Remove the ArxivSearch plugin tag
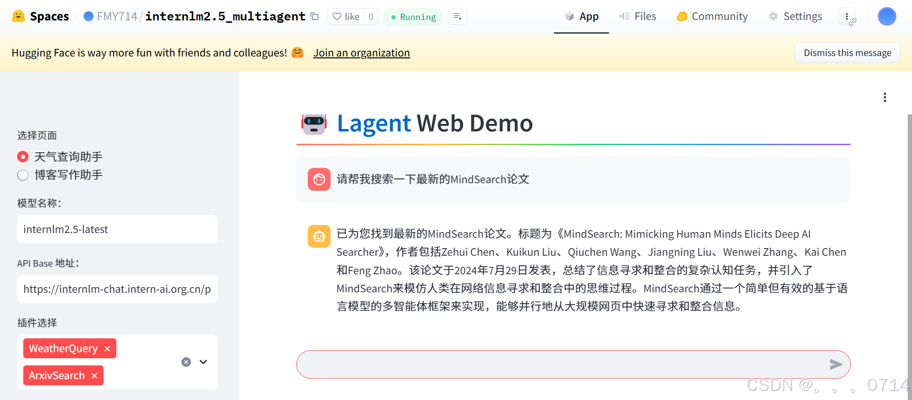The image size is (912, 400). (x=95, y=376)
